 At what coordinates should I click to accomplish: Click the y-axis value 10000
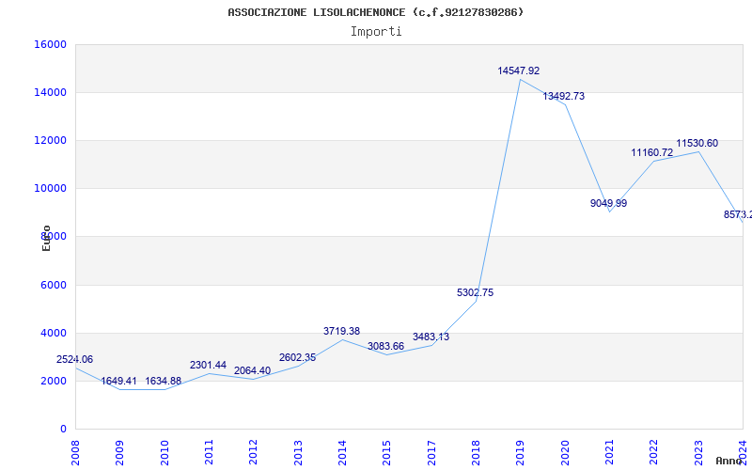click(x=51, y=189)
